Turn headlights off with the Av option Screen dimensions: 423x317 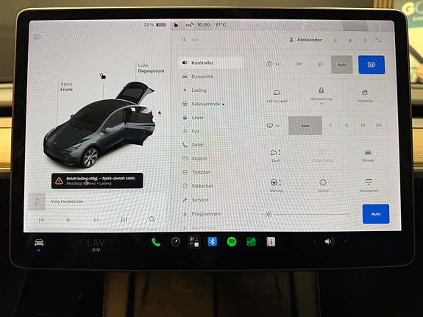[273, 64]
